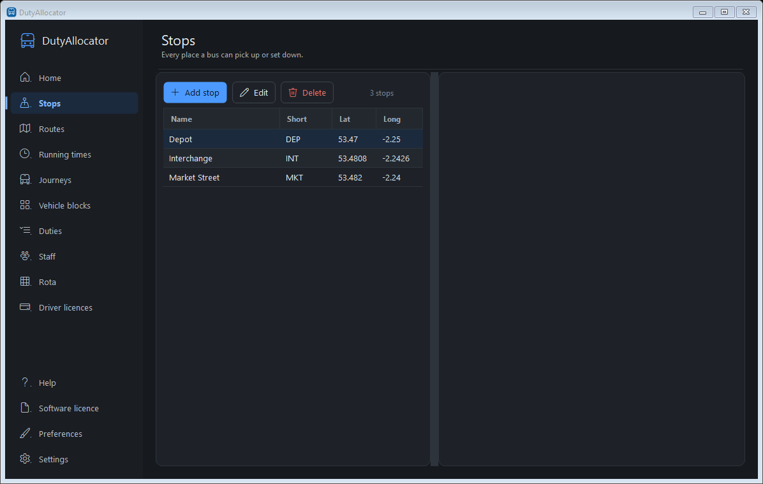Click the Stops sidebar icon
Viewport: 763px width, 484px height.
pyautogui.click(x=25, y=103)
